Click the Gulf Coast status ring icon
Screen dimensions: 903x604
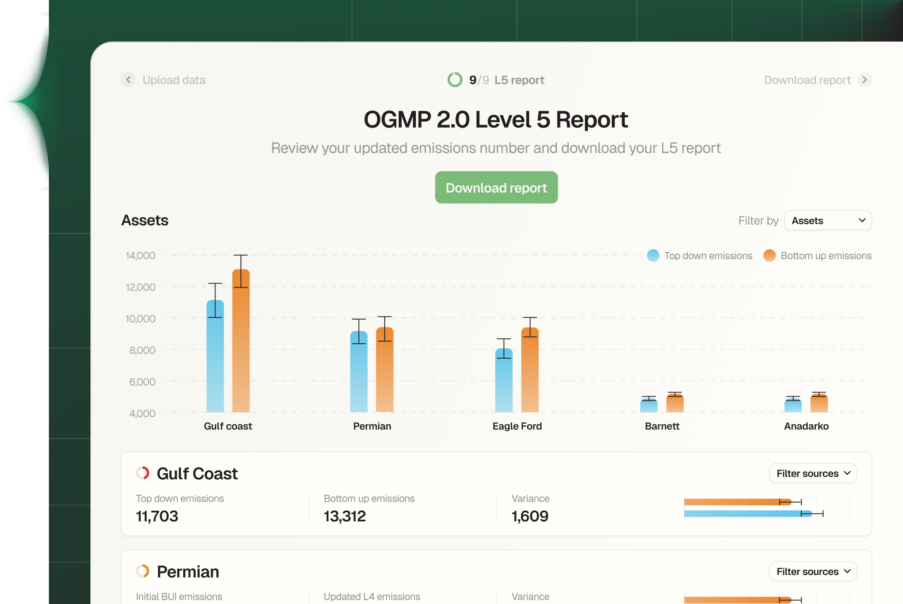143,473
